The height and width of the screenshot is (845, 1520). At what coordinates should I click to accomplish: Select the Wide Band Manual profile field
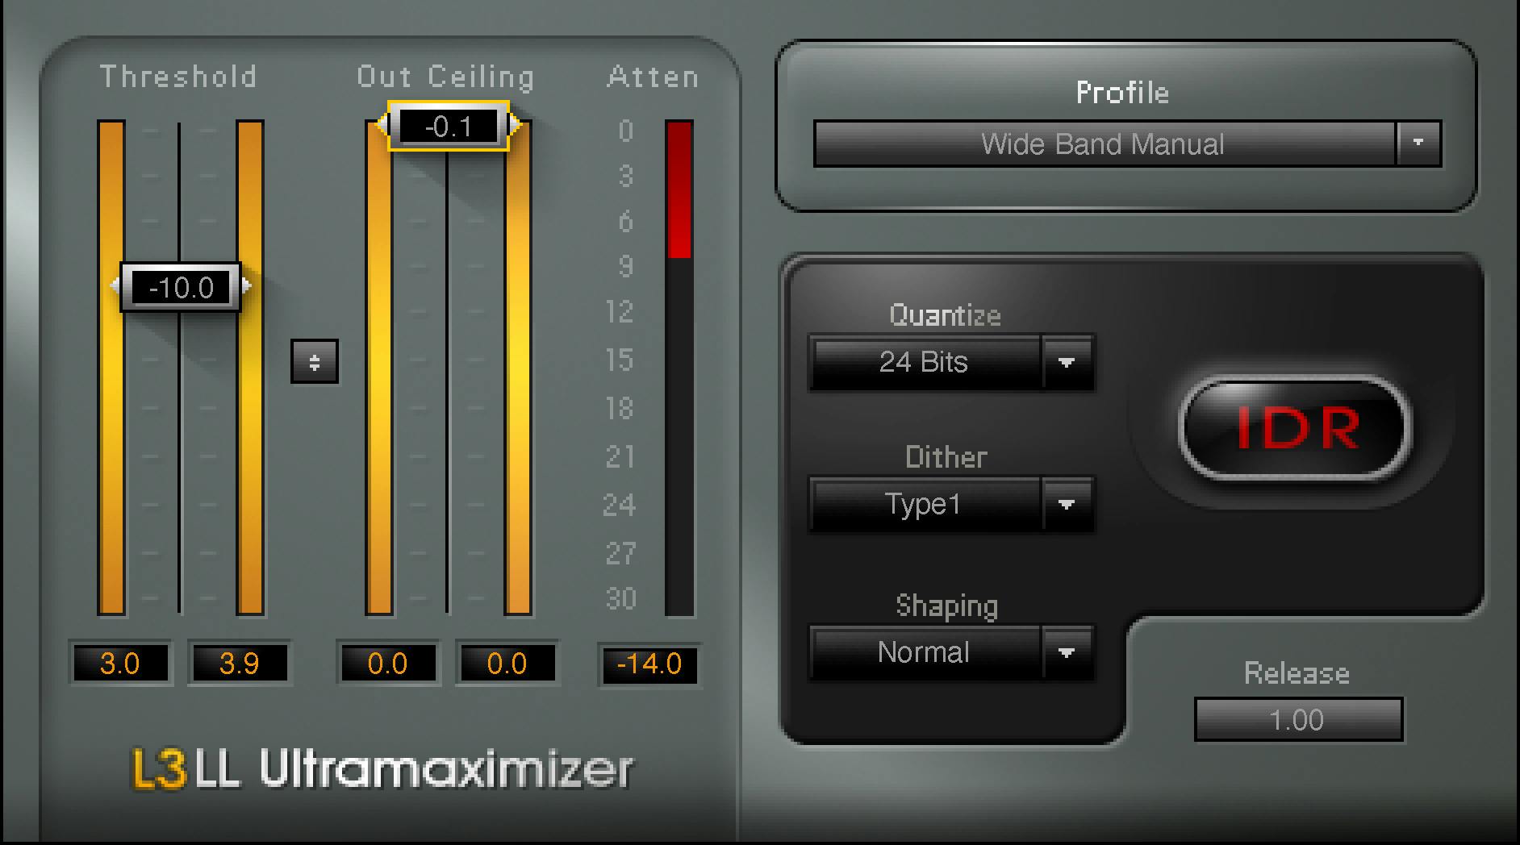click(x=1103, y=144)
